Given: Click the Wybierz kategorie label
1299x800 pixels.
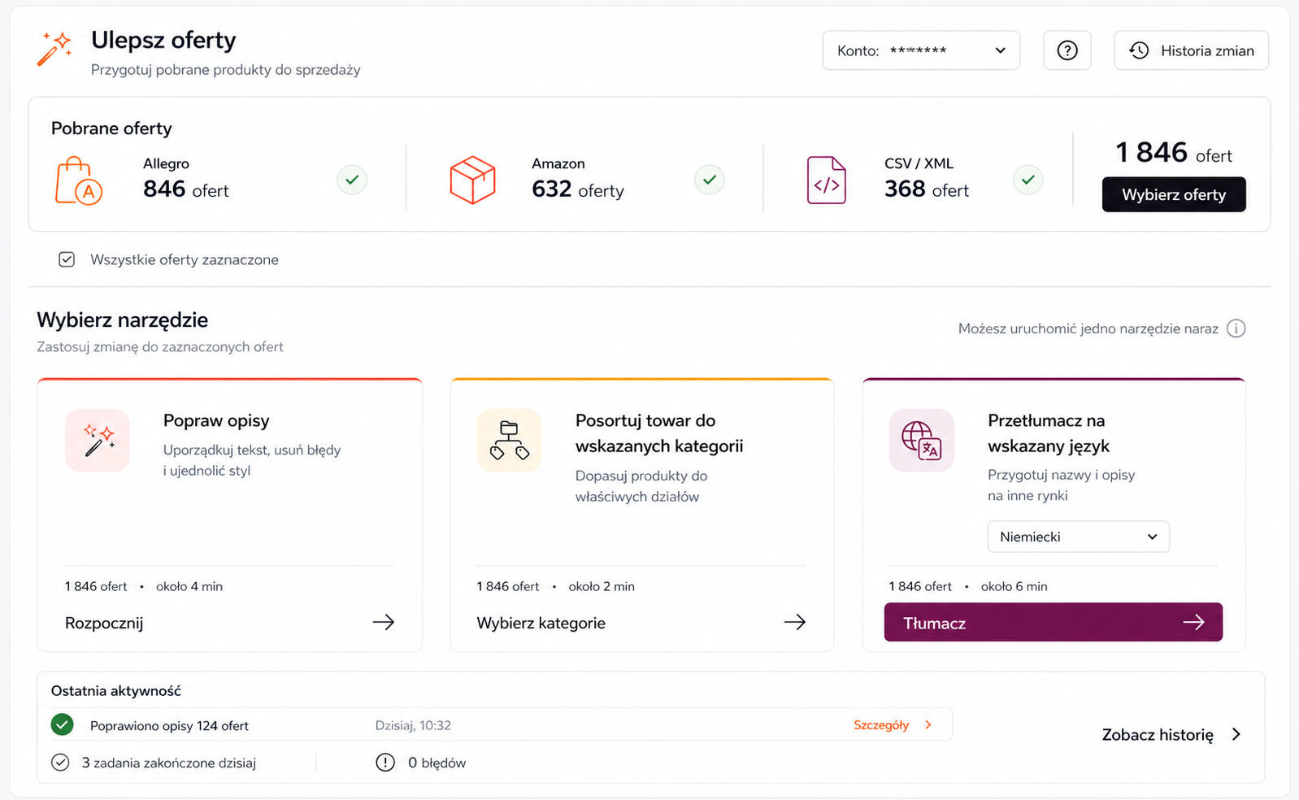Looking at the screenshot, I should [541, 624].
